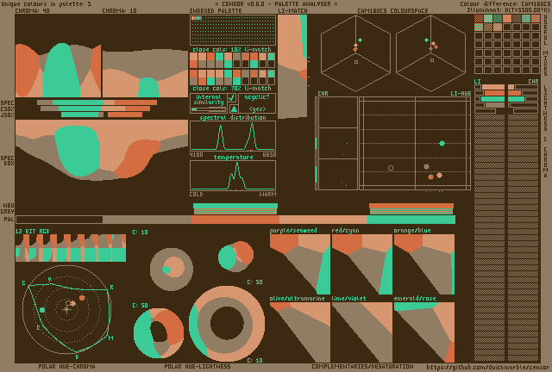Click the small grey ring with peach centre

click(x=172, y=270)
